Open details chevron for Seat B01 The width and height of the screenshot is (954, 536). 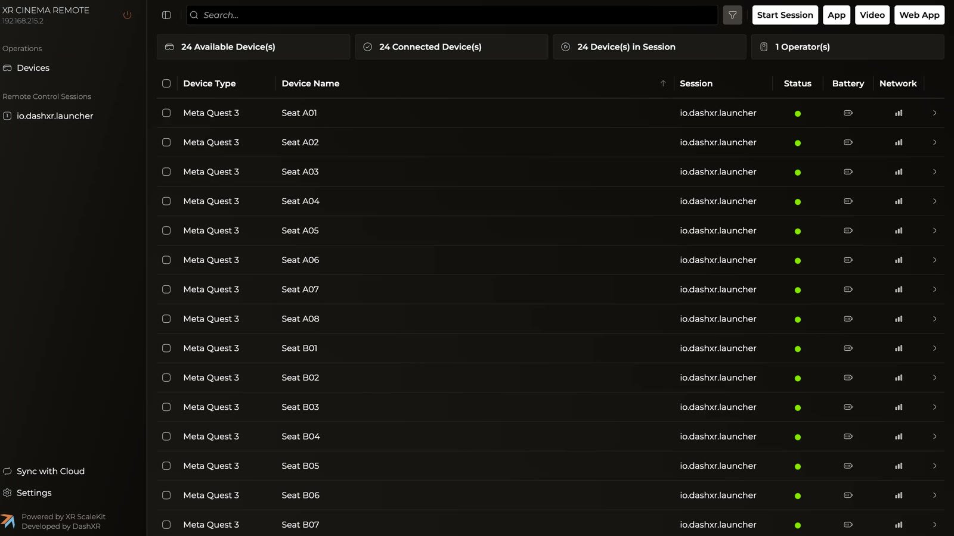(x=934, y=348)
